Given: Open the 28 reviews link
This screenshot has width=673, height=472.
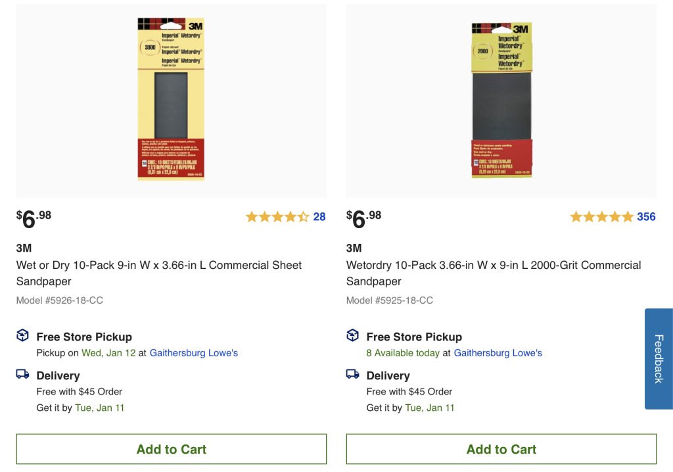Looking at the screenshot, I should (x=319, y=217).
